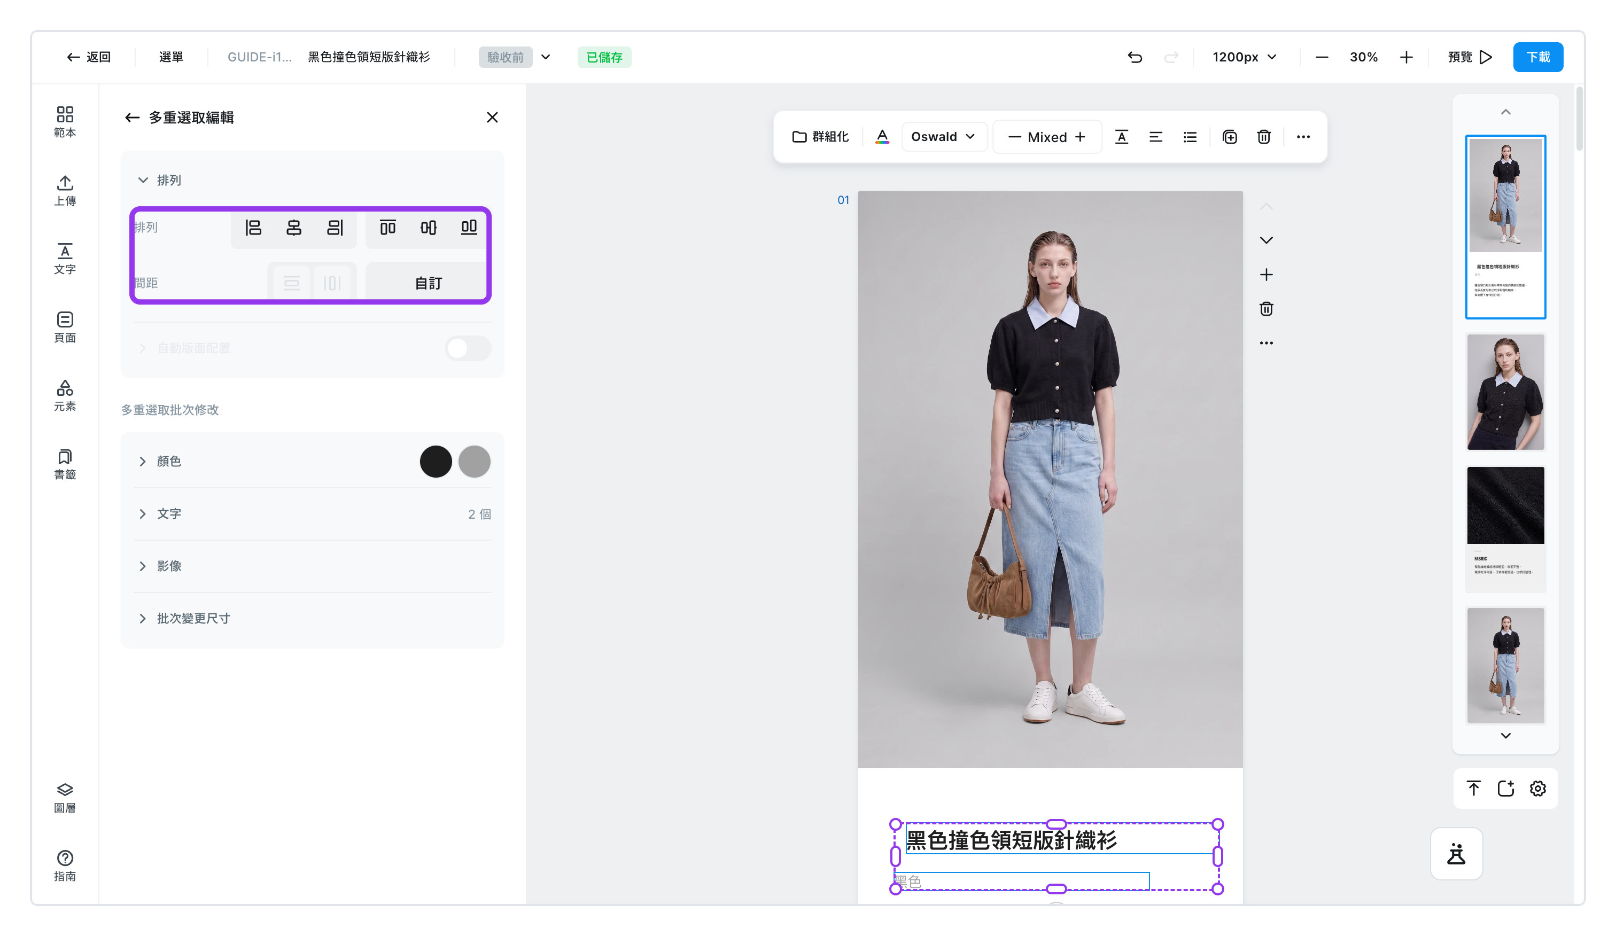Image resolution: width=1616 pixels, height=936 pixels.
Task: Select the second page thumbnail
Action: pyautogui.click(x=1506, y=392)
